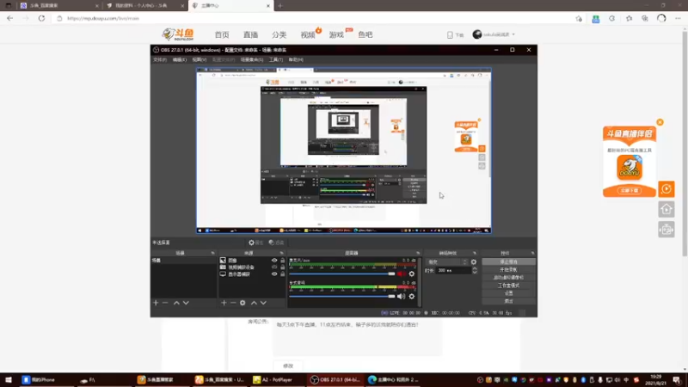
Task: Open source properties gear in sources toolbar
Action: click(x=243, y=303)
